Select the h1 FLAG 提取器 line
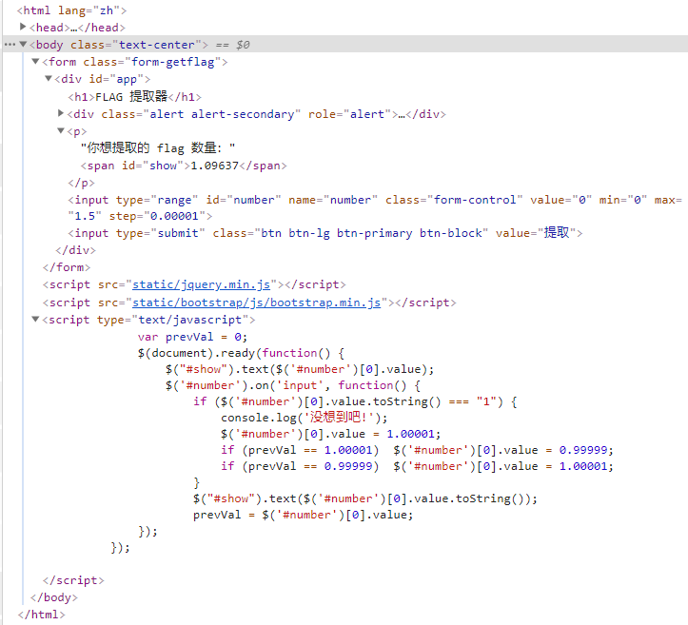The image size is (688, 625). point(135,96)
